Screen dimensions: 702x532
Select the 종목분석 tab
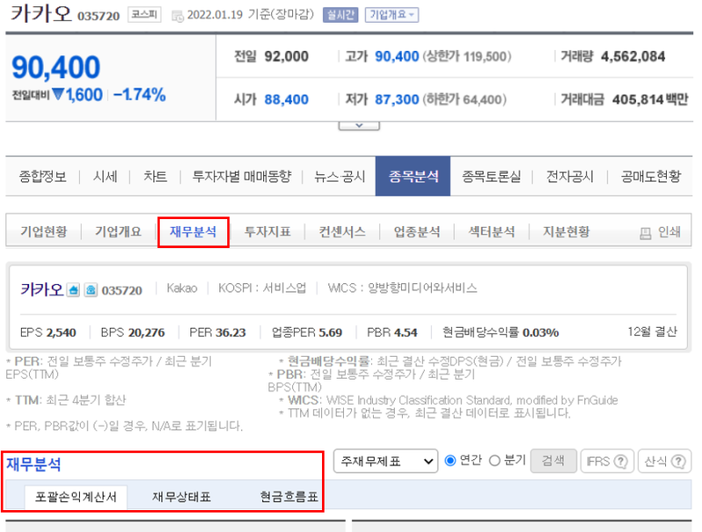click(412, 176)
